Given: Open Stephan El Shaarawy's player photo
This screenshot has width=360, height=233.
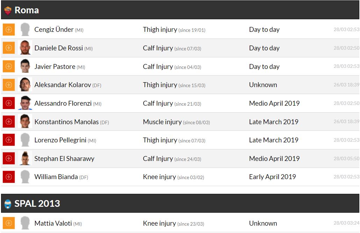Looking at the screenshot, I should pyautogui.click(x=25, y=158).
